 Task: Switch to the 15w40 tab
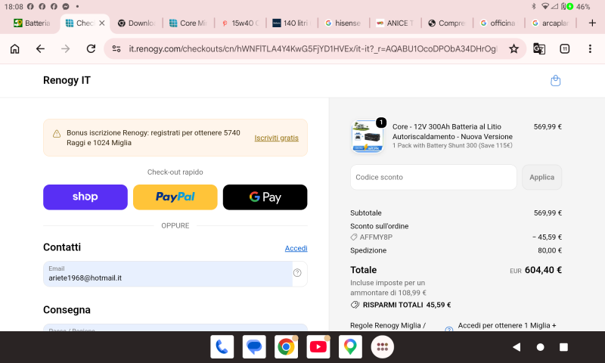click(240, 23)
